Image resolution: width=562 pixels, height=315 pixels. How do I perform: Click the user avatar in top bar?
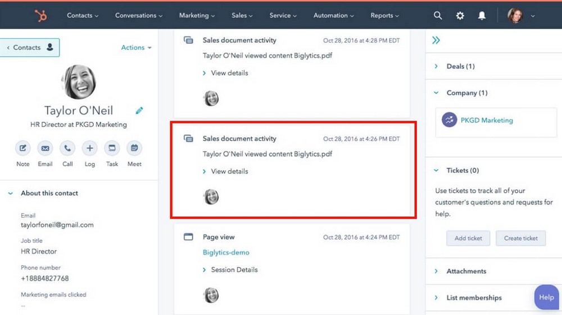515,15
